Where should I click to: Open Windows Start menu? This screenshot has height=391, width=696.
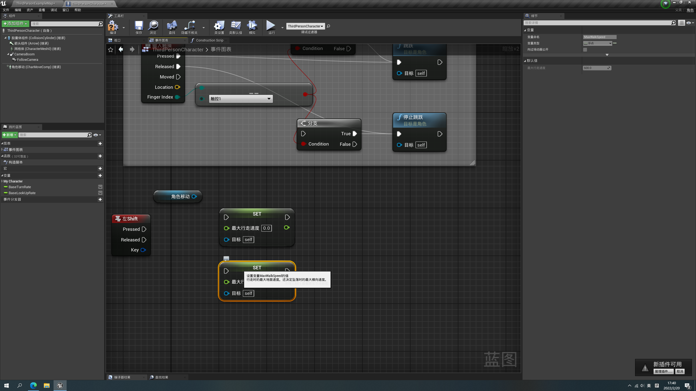(x=7, y=385)
